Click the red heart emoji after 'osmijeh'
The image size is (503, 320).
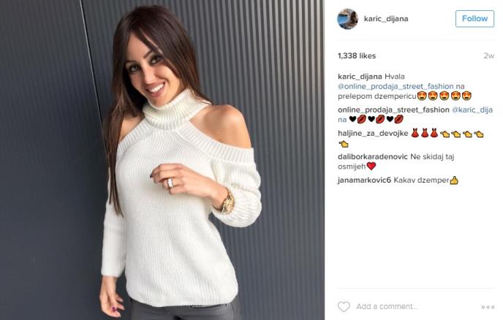(371, 166)
